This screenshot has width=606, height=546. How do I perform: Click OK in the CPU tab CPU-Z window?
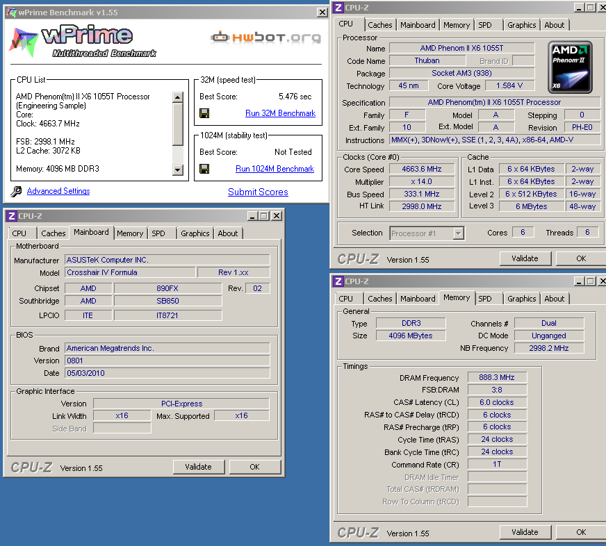tap(581, 258)
